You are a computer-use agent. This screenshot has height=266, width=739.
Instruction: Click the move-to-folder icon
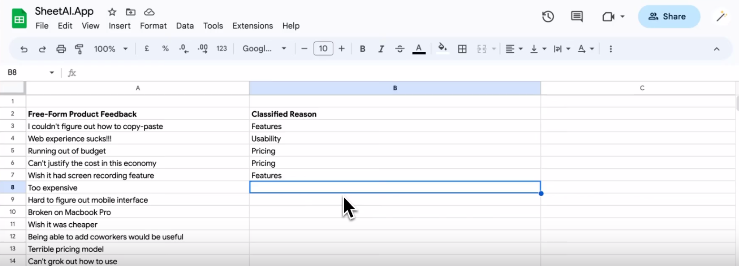coord(130,12)
